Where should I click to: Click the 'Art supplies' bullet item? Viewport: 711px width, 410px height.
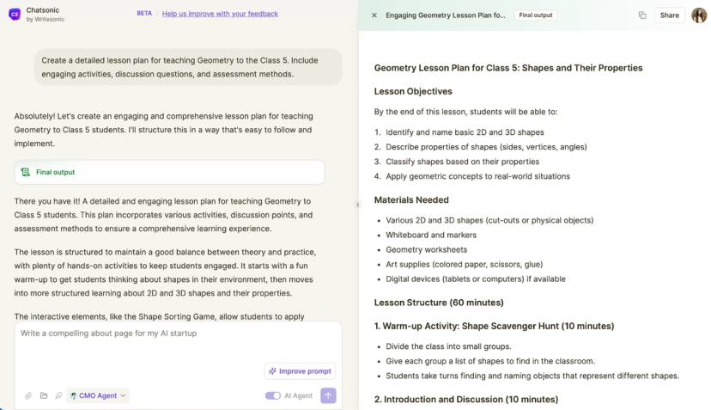(x=465, y=264)
